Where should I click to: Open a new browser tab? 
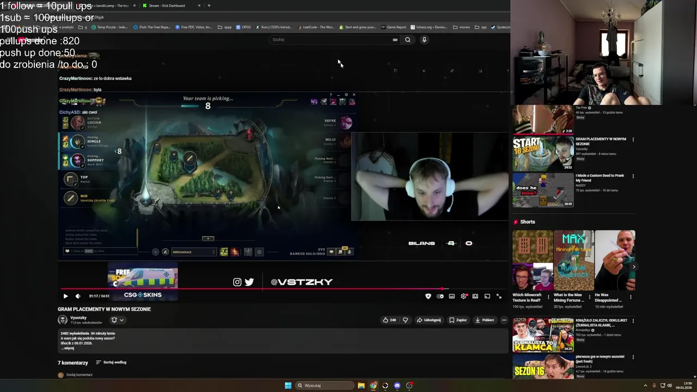tap(209, 5)
